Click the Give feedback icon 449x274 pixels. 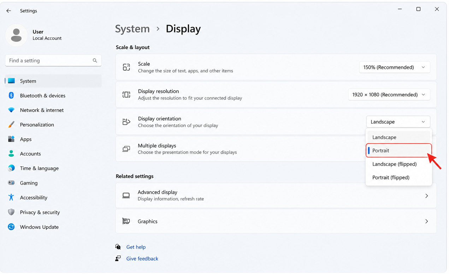tap(118, 258)
